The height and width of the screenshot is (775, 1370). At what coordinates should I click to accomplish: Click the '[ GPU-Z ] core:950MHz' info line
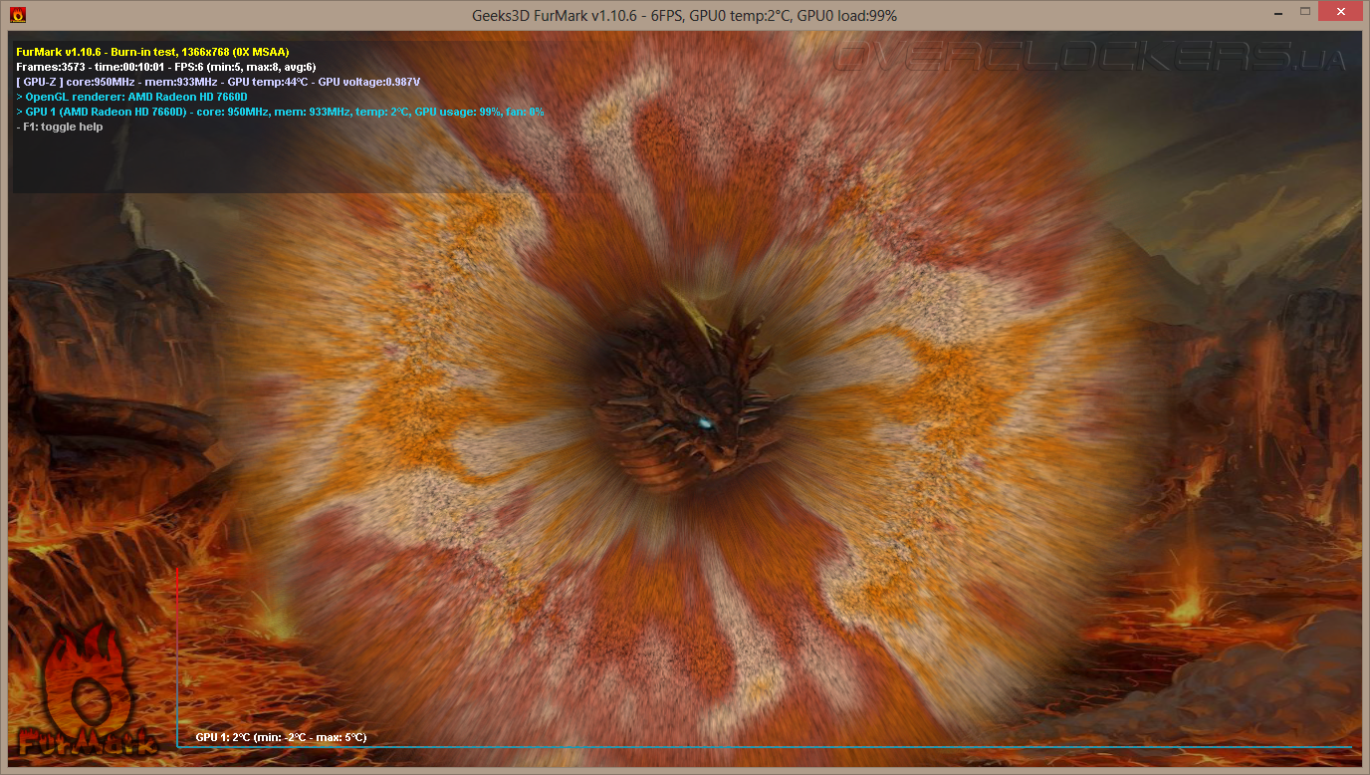(x=218, y=82)
